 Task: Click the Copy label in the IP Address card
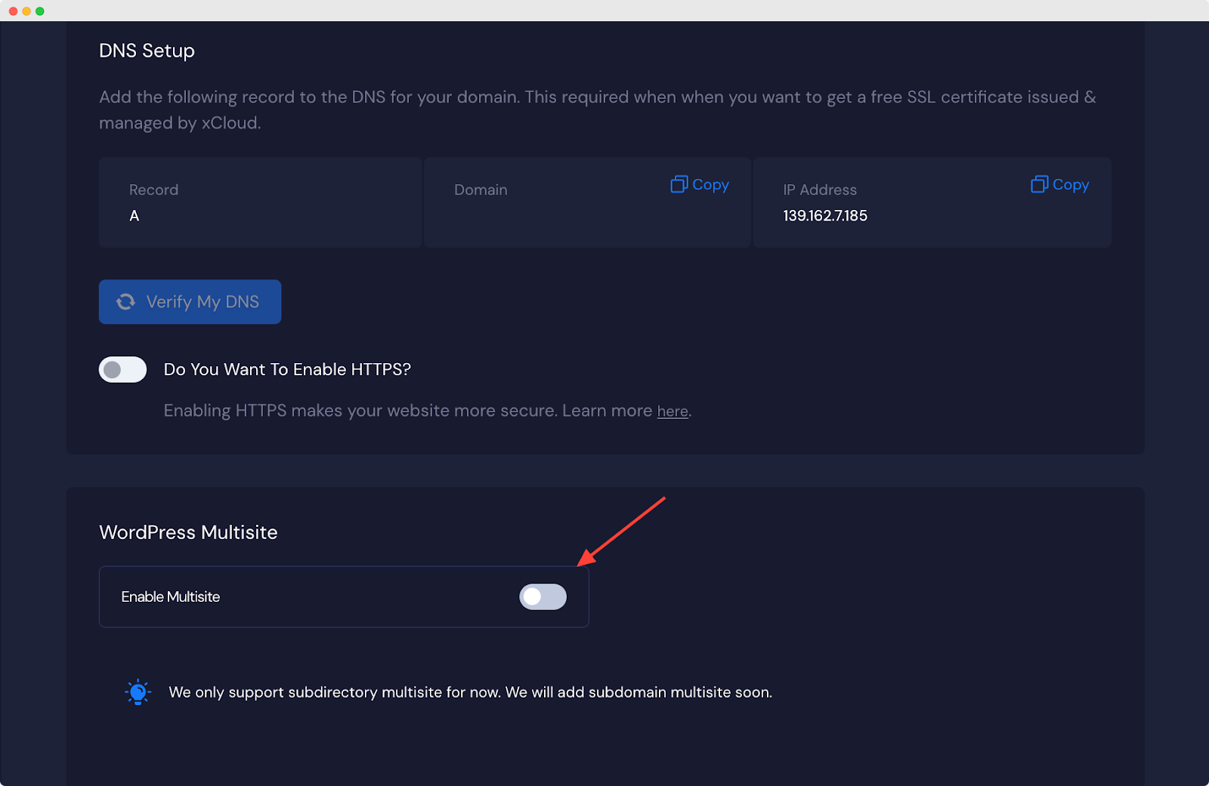(1071, 184)
